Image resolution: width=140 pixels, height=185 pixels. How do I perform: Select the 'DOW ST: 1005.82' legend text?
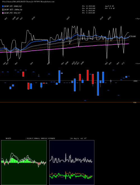13,6
